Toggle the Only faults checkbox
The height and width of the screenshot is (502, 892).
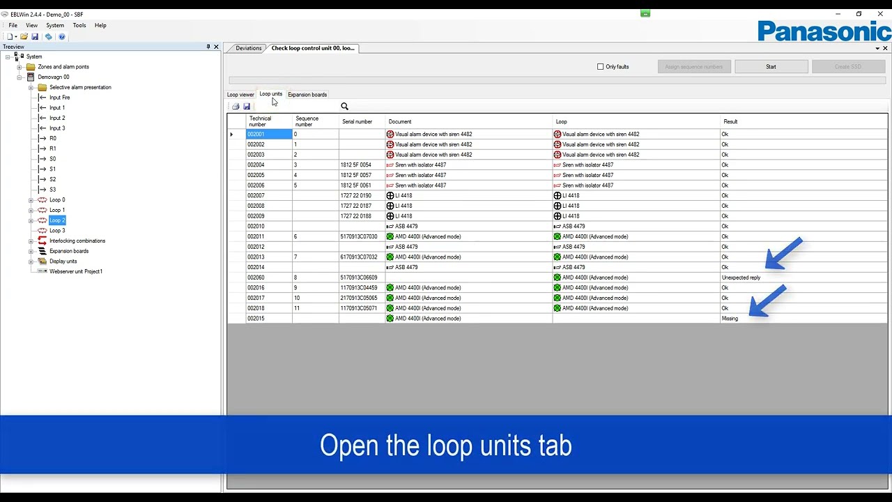click(600, 67)
